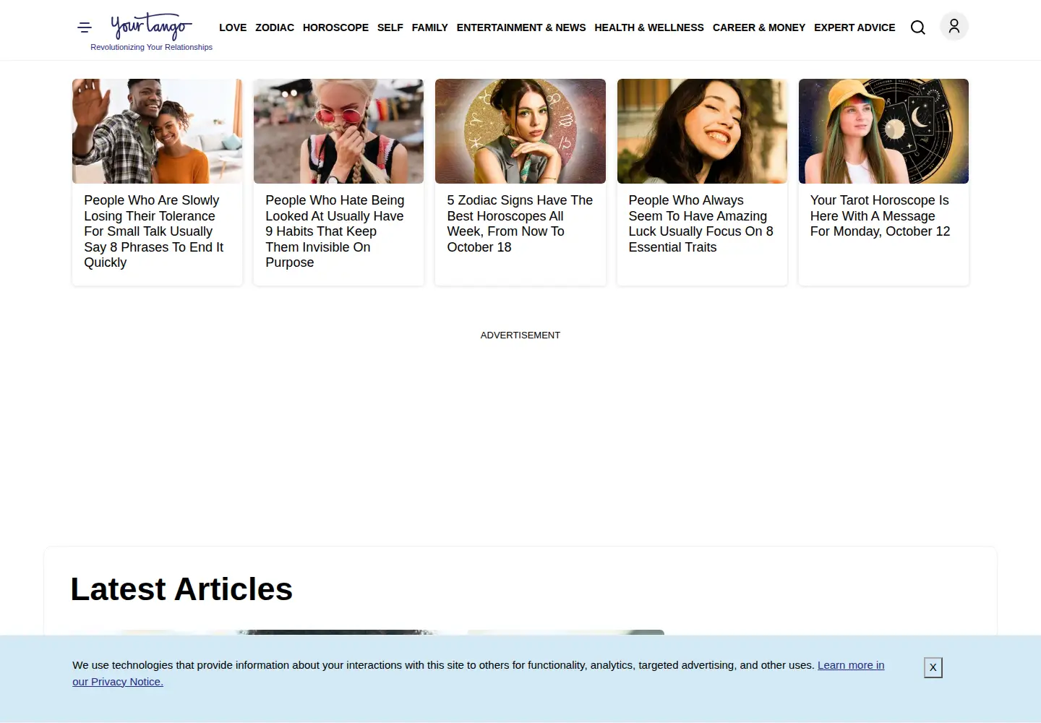Open the HEALTH & WELLNESS section
The height and width of the screenshot is (723, 1041).
pos(649,27)
